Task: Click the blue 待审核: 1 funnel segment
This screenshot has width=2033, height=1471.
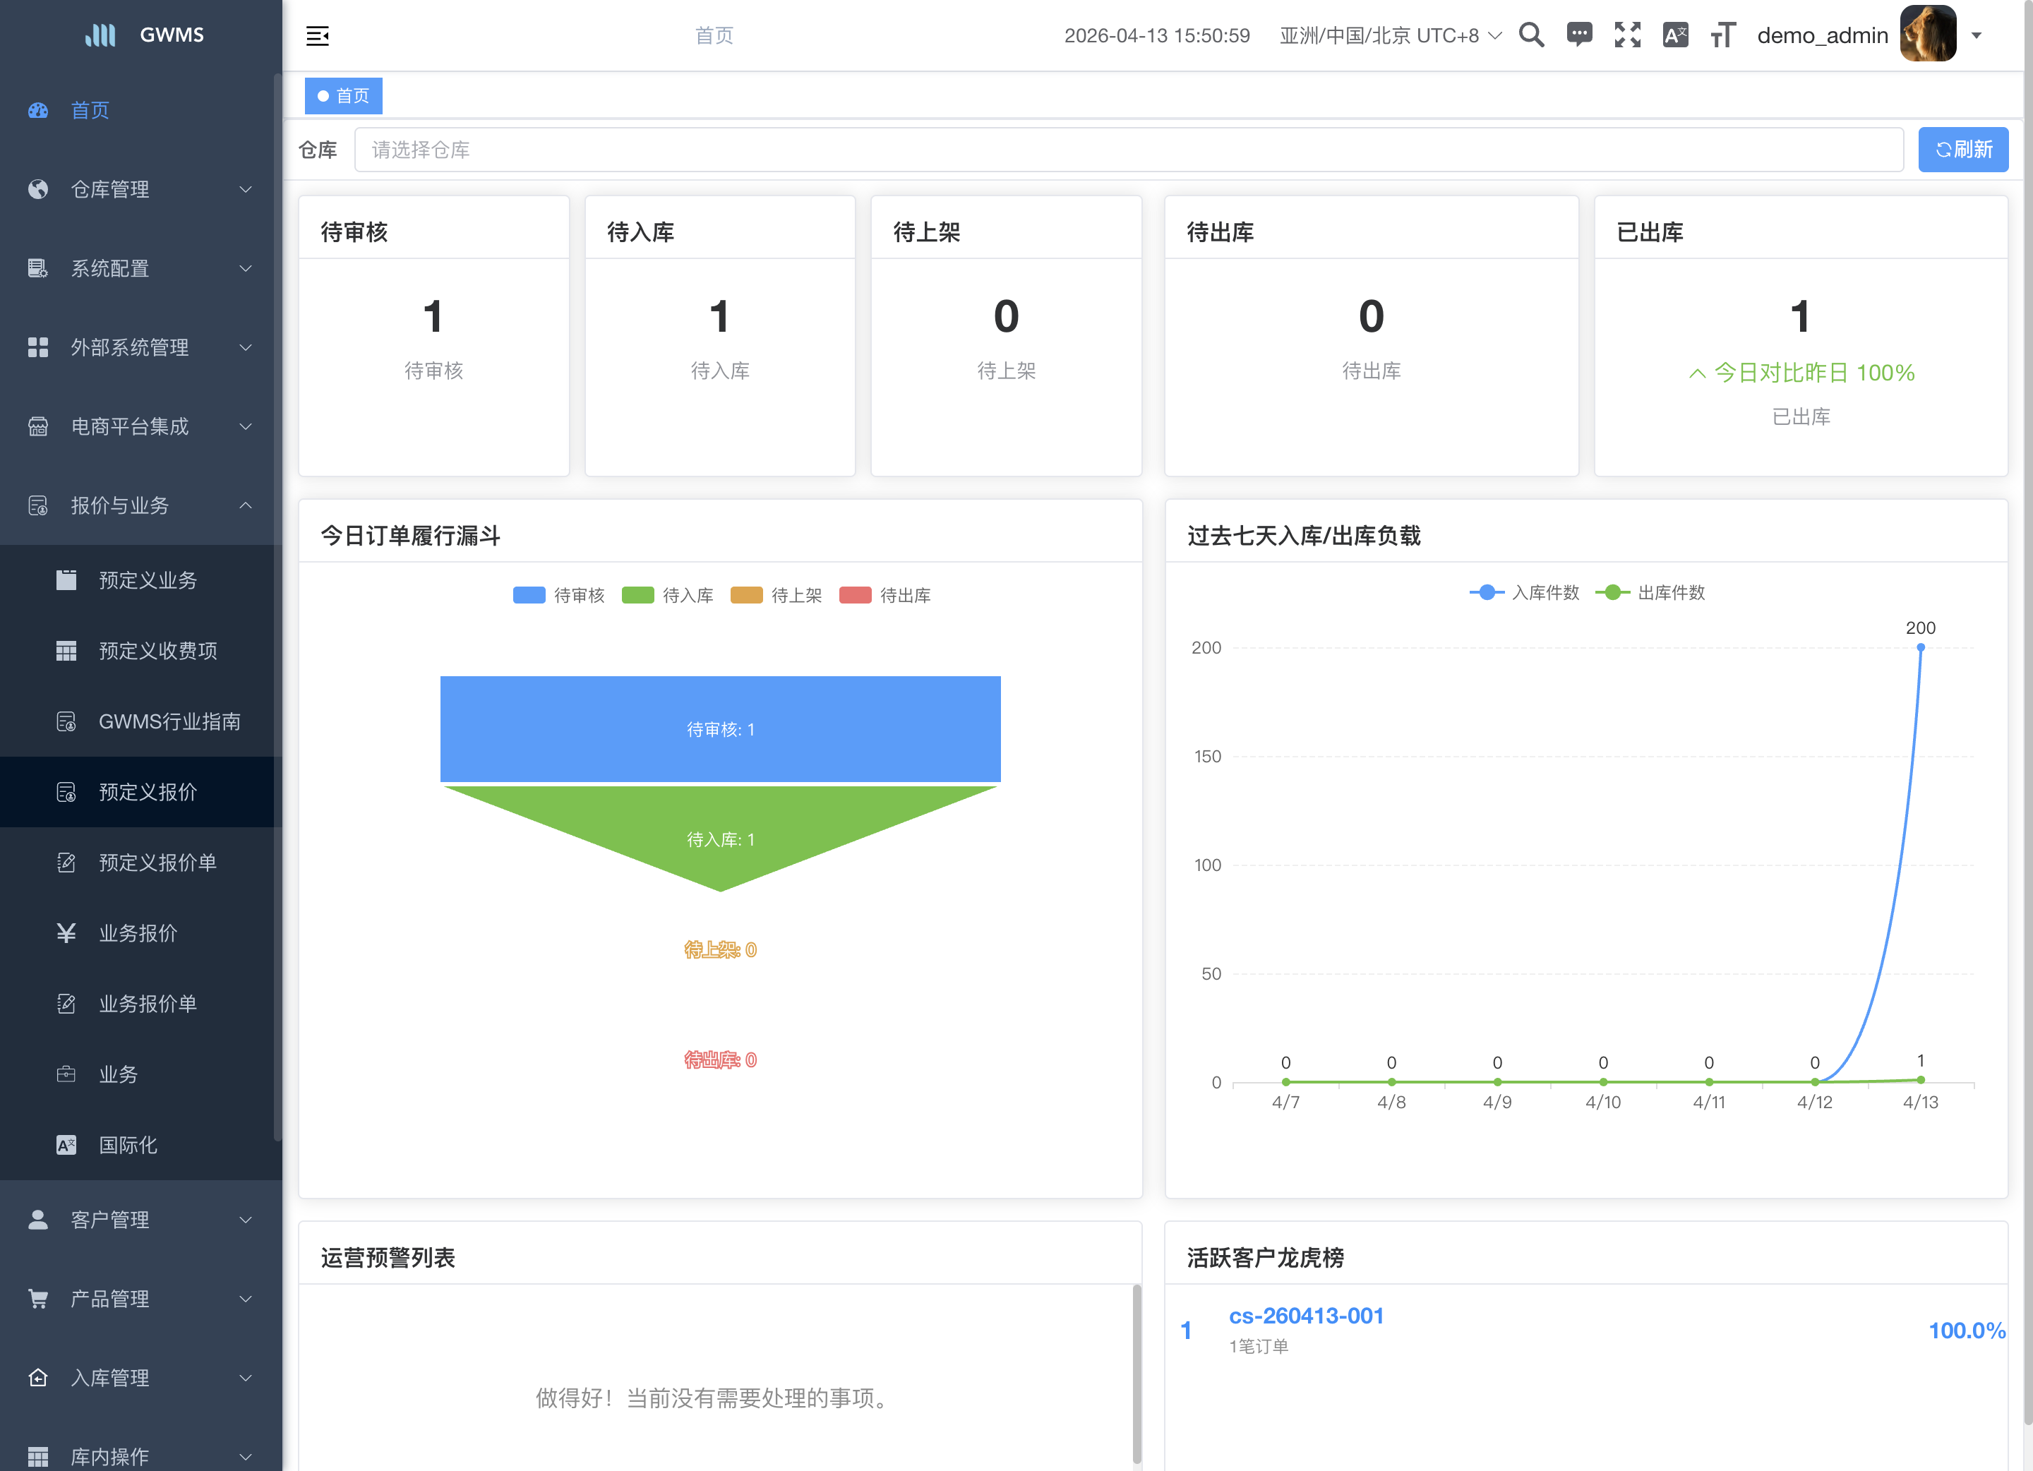Action: click(x=720, y=728)
